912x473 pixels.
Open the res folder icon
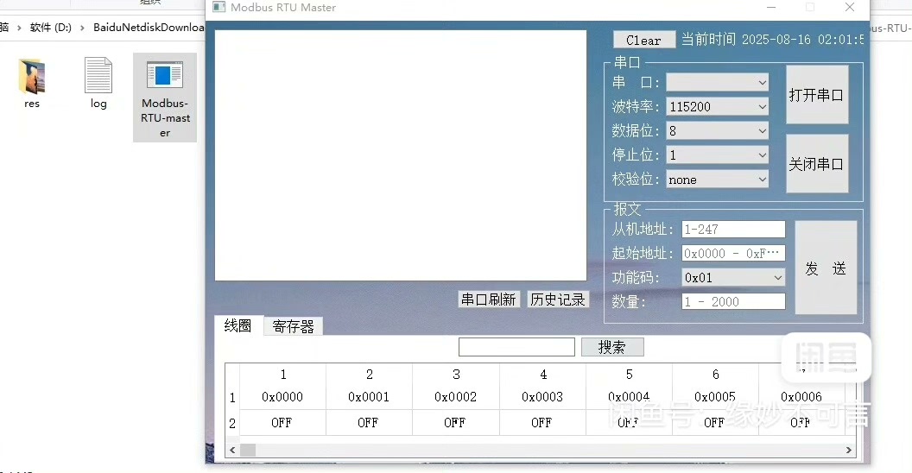(x=31, y=76)
